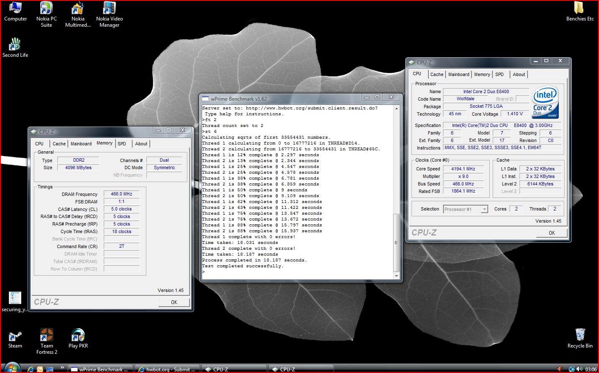The height and width of the screenshot is (373, 599).
Task: Open About tab in left CPU-Z window
Action: coord(141,144)
